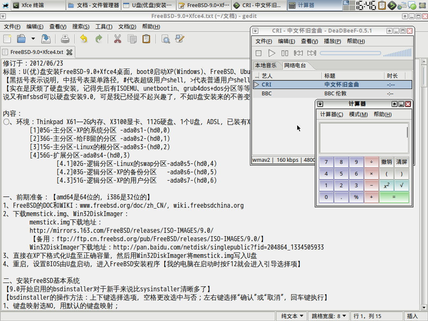Switch to the 本地音乐 tab
The height and width of the screenshot is (321, 428).
point(266,66)
